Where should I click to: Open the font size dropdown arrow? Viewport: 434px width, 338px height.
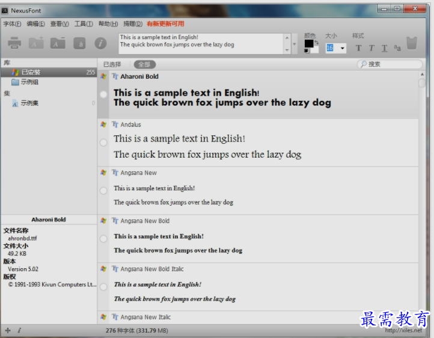(343, 48)
